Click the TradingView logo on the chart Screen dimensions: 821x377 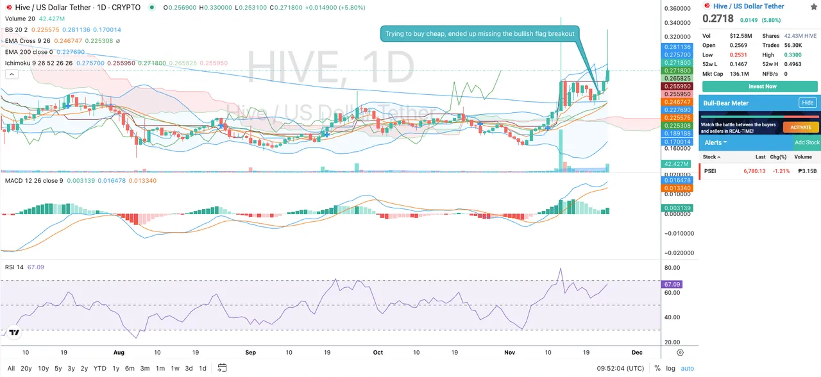13,333
